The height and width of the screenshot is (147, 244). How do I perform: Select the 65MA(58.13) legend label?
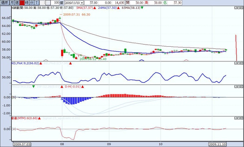[x=131, y=8]
